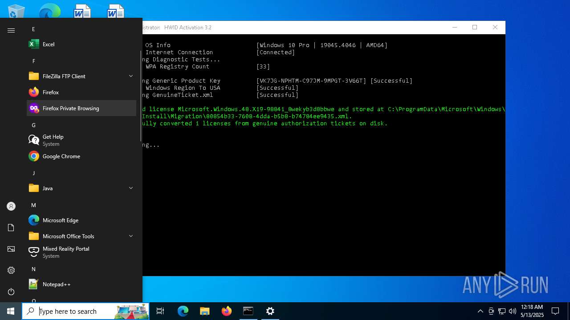Click the volume speaker tray icon
Image resolution: width=570 pixels, height=320 pixels.
pyautogui.click(x=513, y=311)
